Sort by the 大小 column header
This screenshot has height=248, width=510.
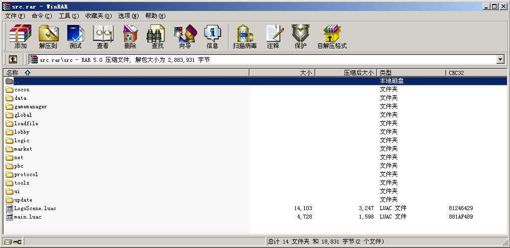tap(282, 73)
